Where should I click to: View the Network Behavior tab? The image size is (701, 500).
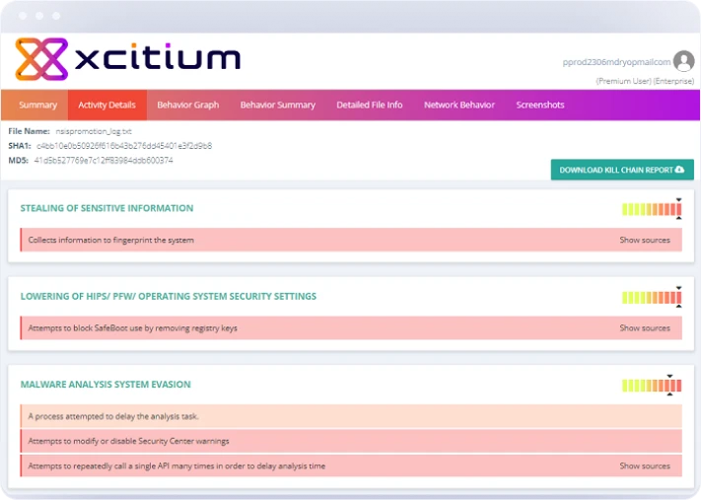459,105
